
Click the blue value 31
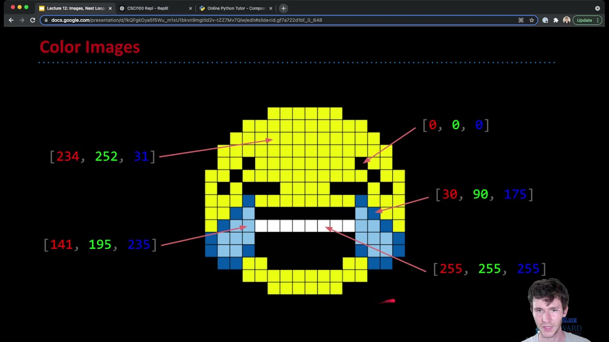click(141, 156)
